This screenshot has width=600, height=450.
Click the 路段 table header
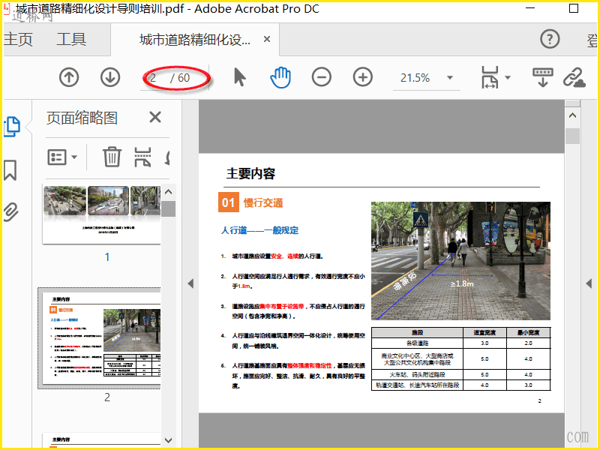[x=418, y=332]
